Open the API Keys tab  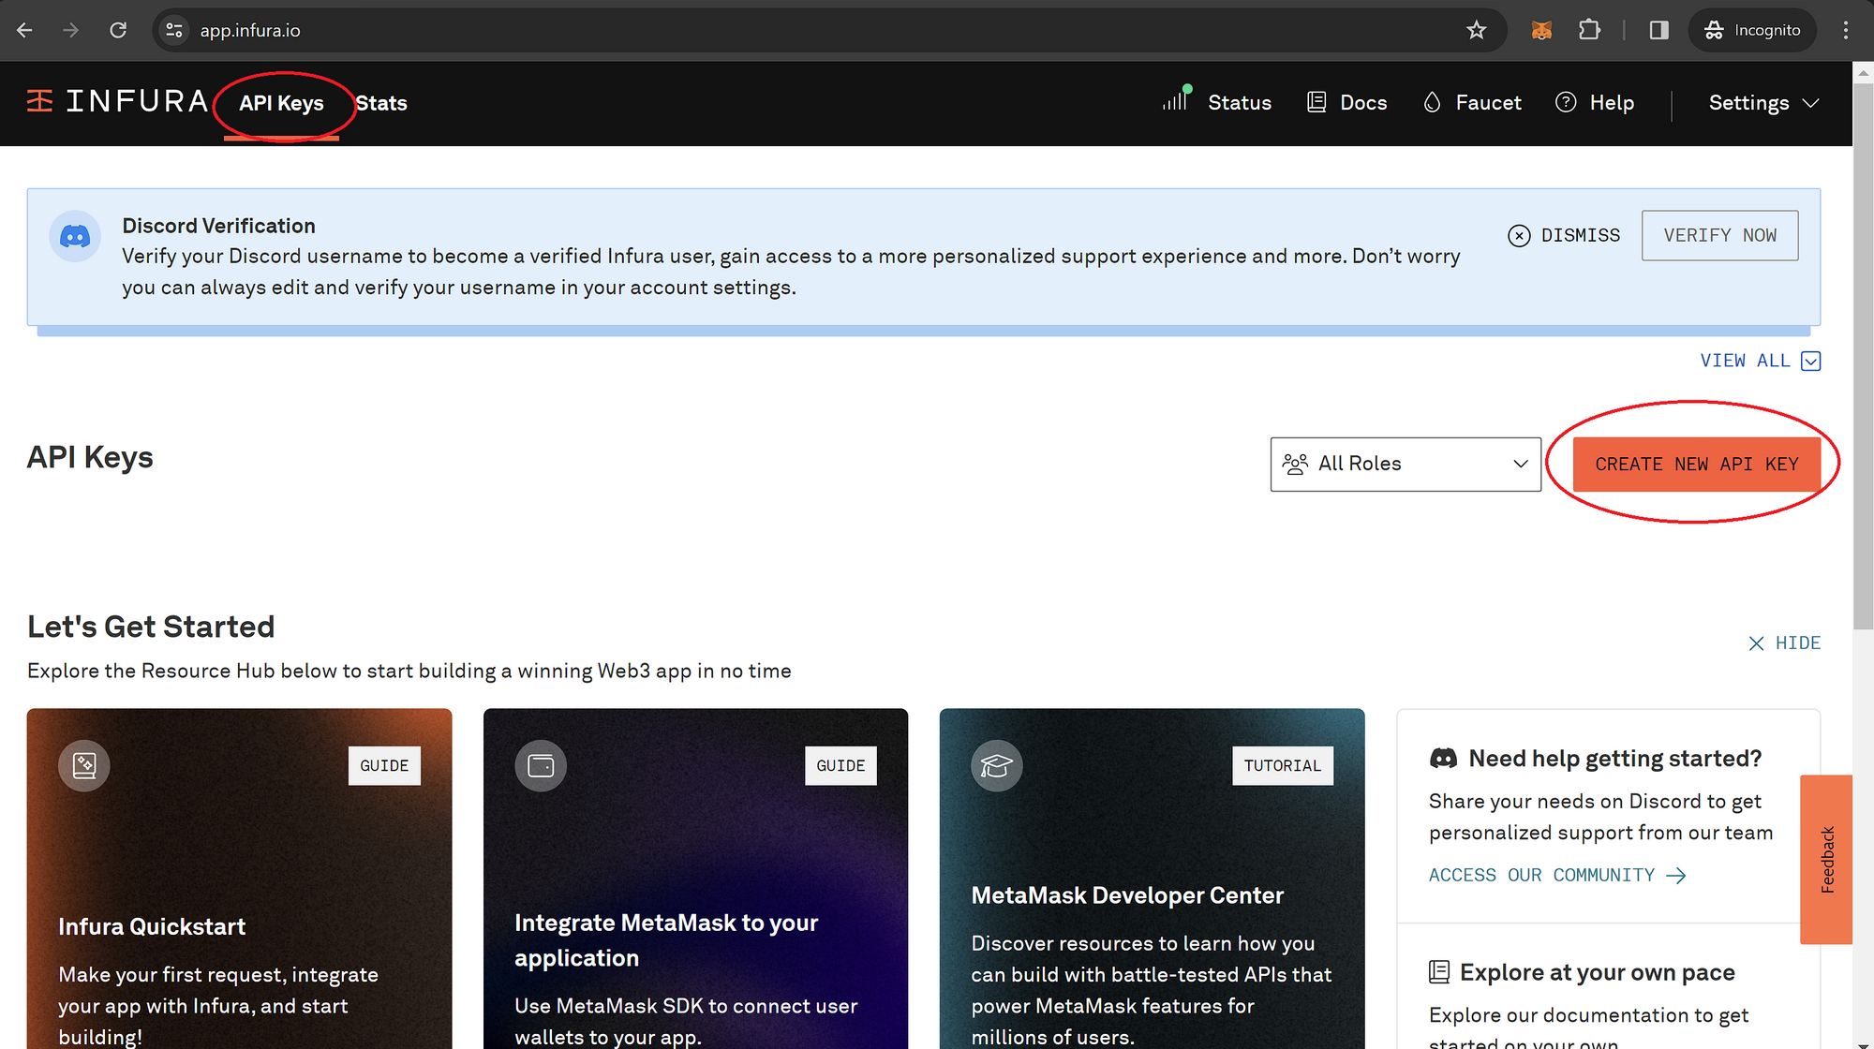click(x=281, y=103)
